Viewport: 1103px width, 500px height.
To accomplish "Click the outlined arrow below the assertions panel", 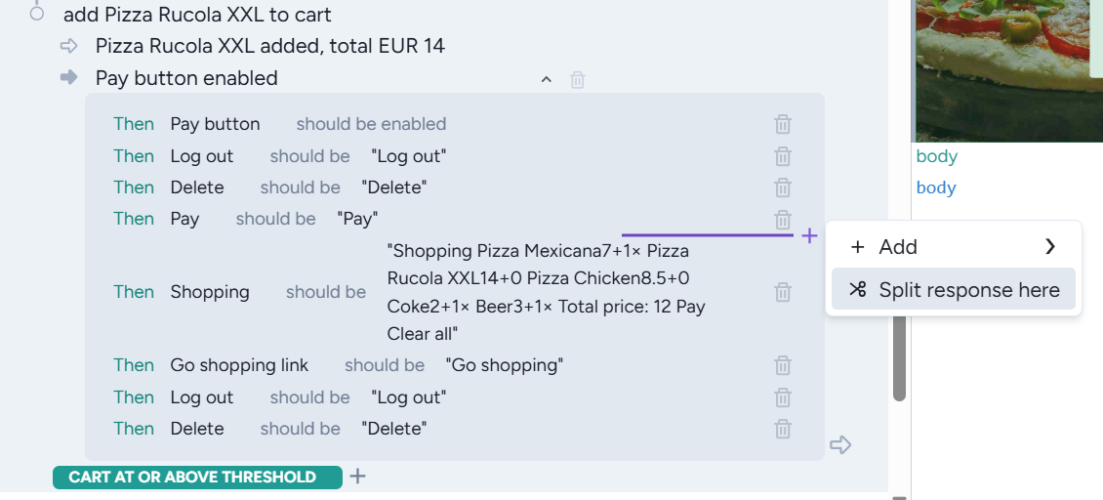I will click(x=840, y=445).
